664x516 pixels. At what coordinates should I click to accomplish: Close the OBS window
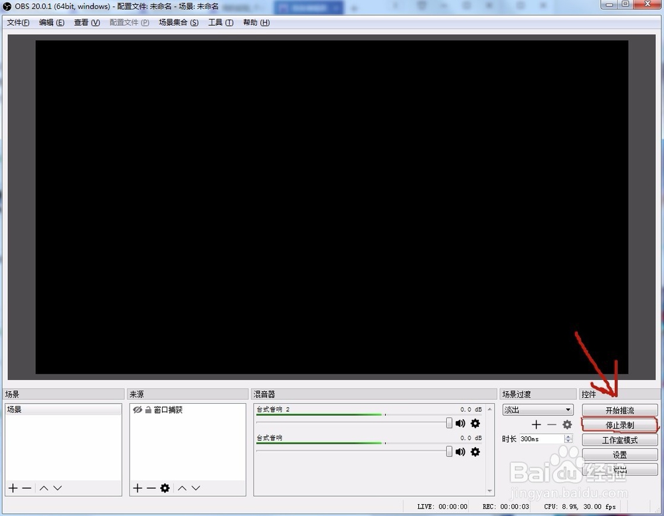click(647, 4)
